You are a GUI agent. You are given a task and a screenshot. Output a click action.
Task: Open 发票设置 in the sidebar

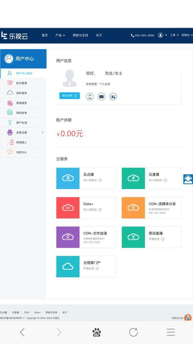pos(23,132)
